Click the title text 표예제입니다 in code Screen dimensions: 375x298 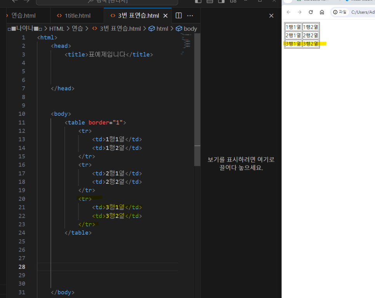coord(107,54)
